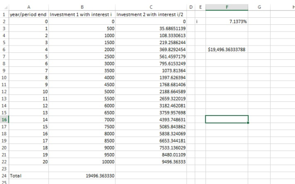The height and width of the screenshot is (184, 295).
Task: Click cell with value 5085.843862
Action: coord(151,127)
